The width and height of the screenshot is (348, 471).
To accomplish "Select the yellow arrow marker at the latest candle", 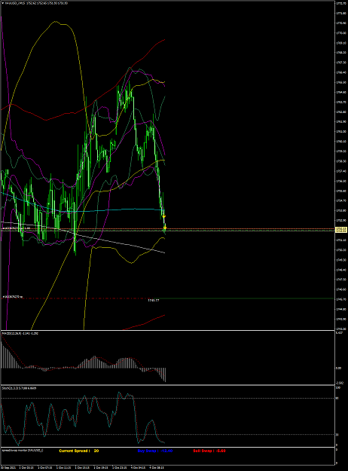I will click(163, 216).
